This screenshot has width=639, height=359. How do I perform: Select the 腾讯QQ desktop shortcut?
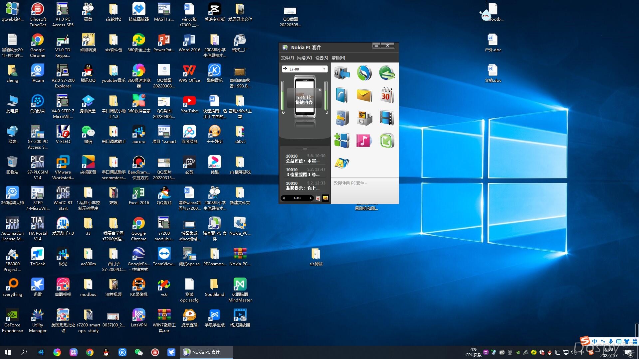[88, 73]
